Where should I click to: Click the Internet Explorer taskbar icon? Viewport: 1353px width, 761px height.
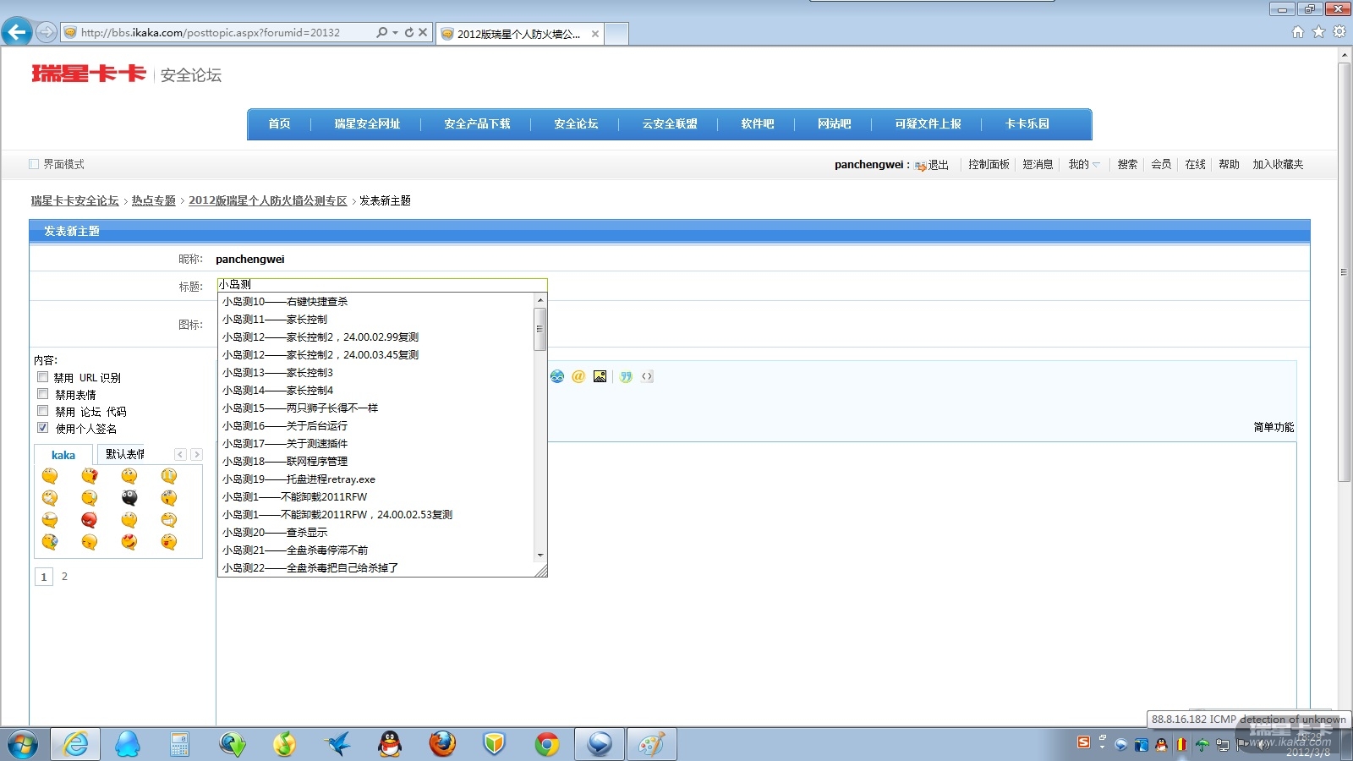75,744
